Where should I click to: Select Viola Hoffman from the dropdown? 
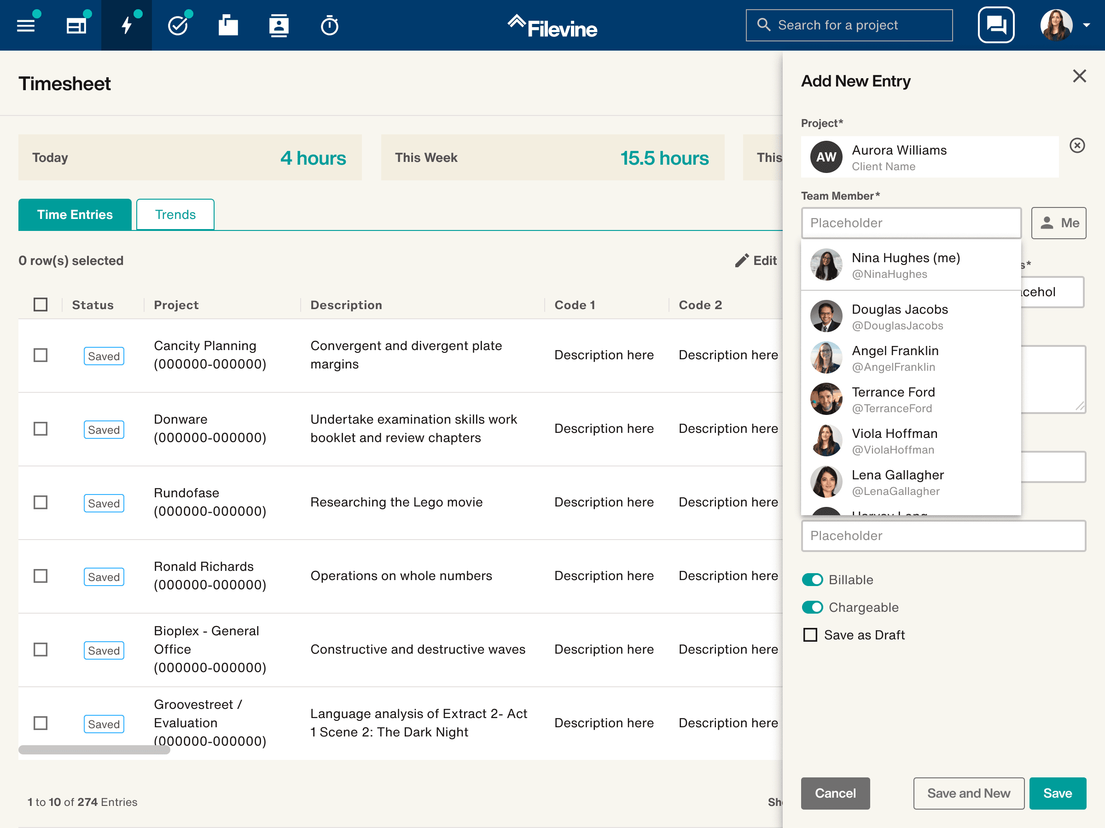[x=894, y=441]
